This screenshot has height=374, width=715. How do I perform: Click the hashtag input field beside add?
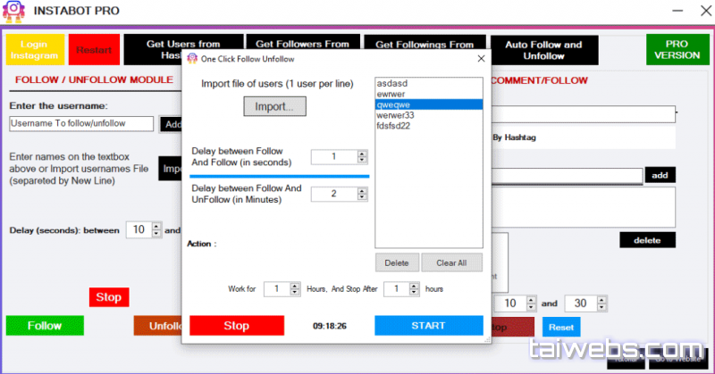(x=567, y=175)
